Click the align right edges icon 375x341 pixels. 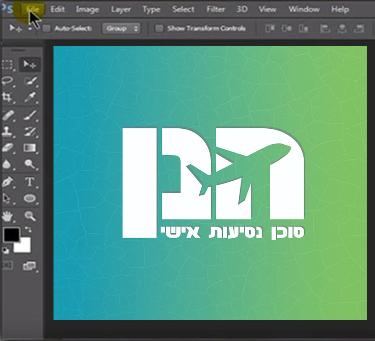(x=359, y=29)
